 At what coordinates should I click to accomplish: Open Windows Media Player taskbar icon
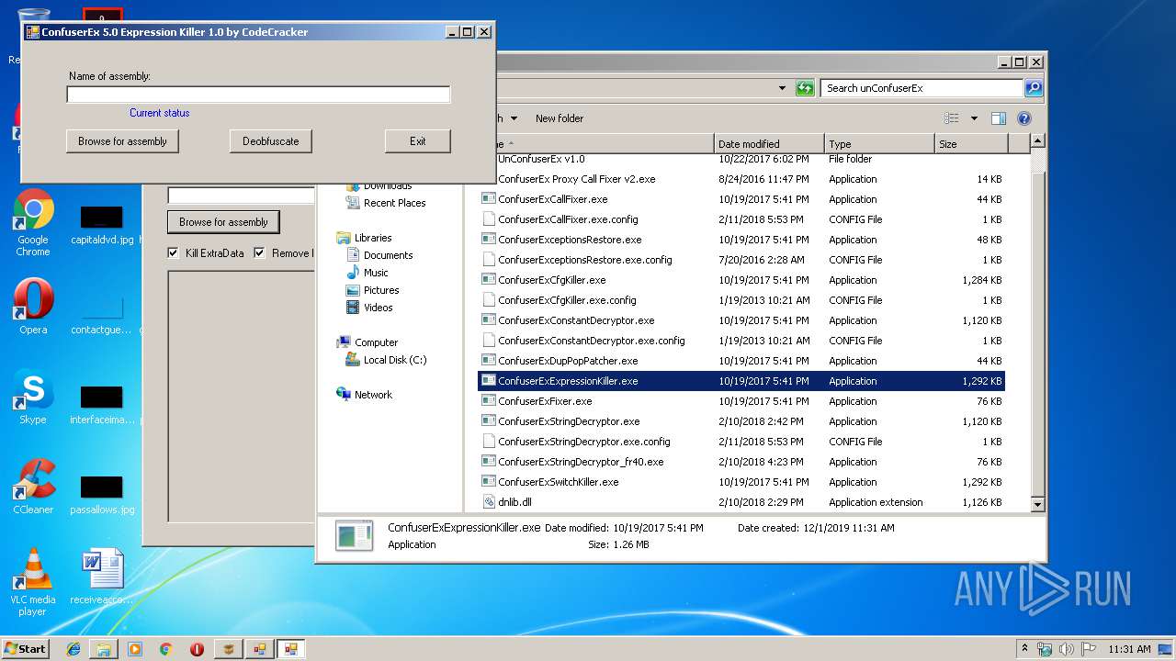(x=135, y=649)
